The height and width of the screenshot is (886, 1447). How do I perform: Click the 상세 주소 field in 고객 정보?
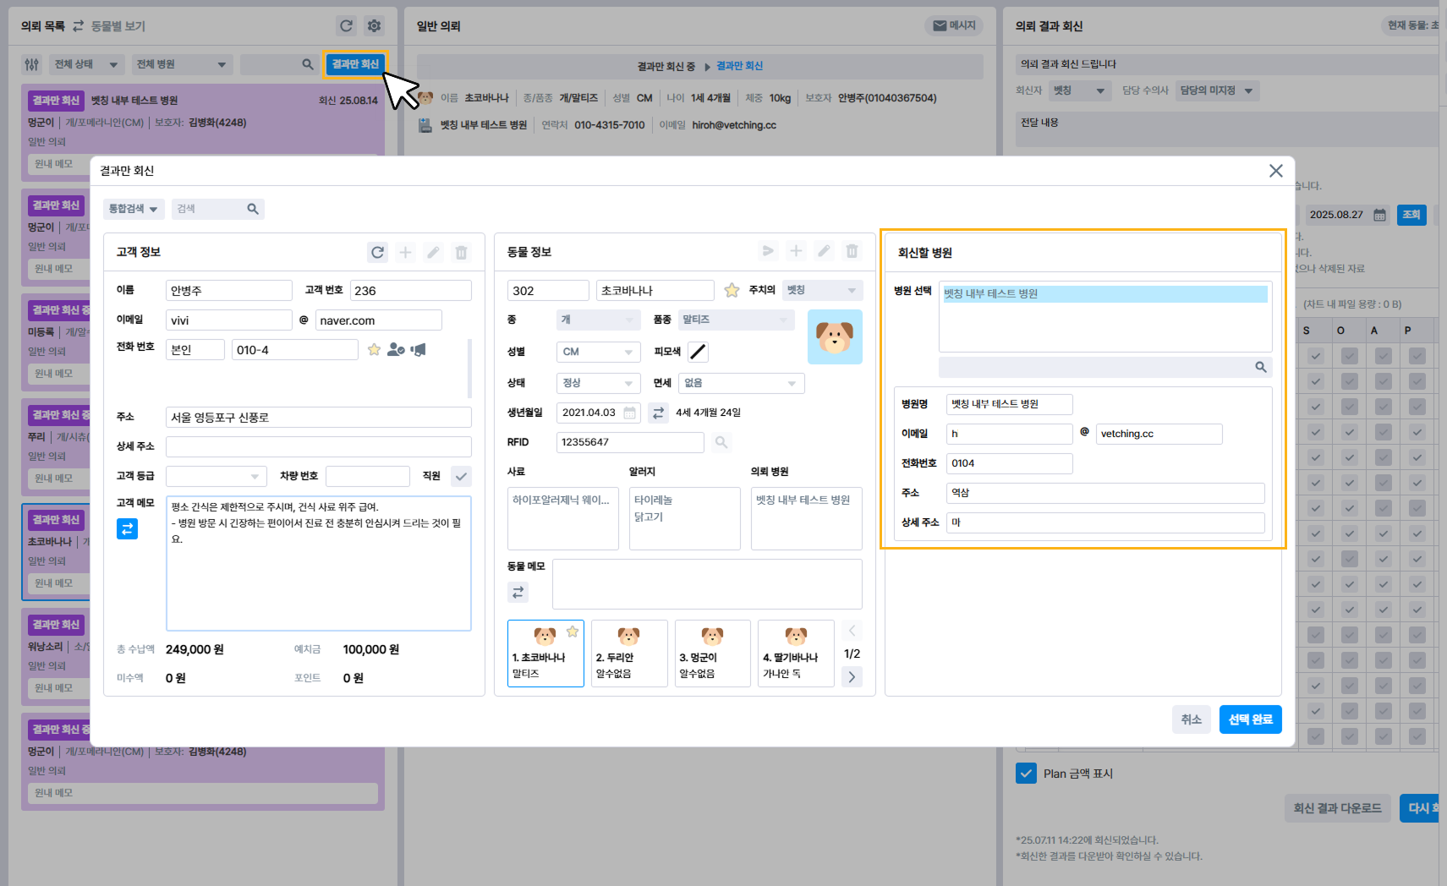point(319,446)
